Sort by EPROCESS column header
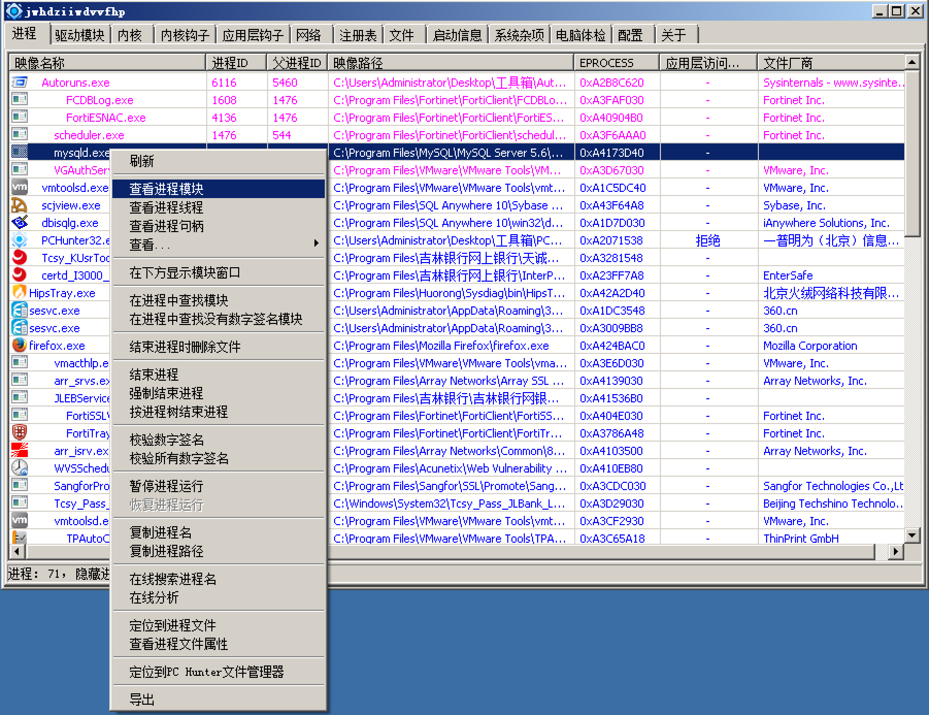Viewport: 929px width, 715px height. click(617, 63)
